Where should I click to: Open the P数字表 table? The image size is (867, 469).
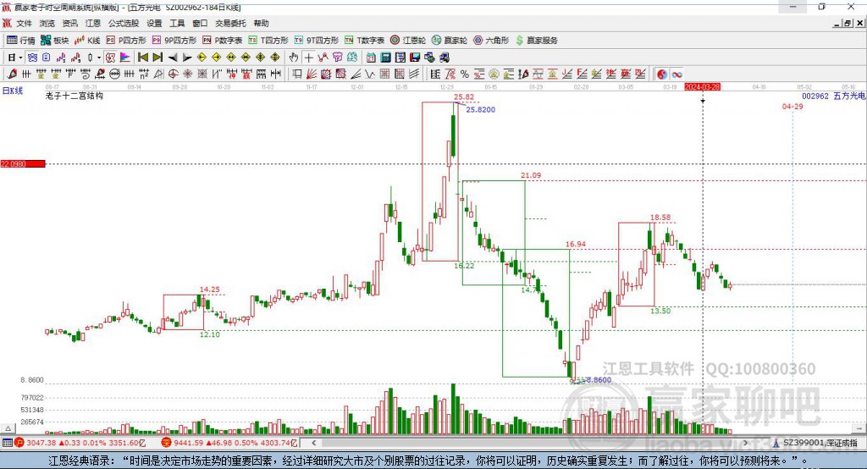223,41
